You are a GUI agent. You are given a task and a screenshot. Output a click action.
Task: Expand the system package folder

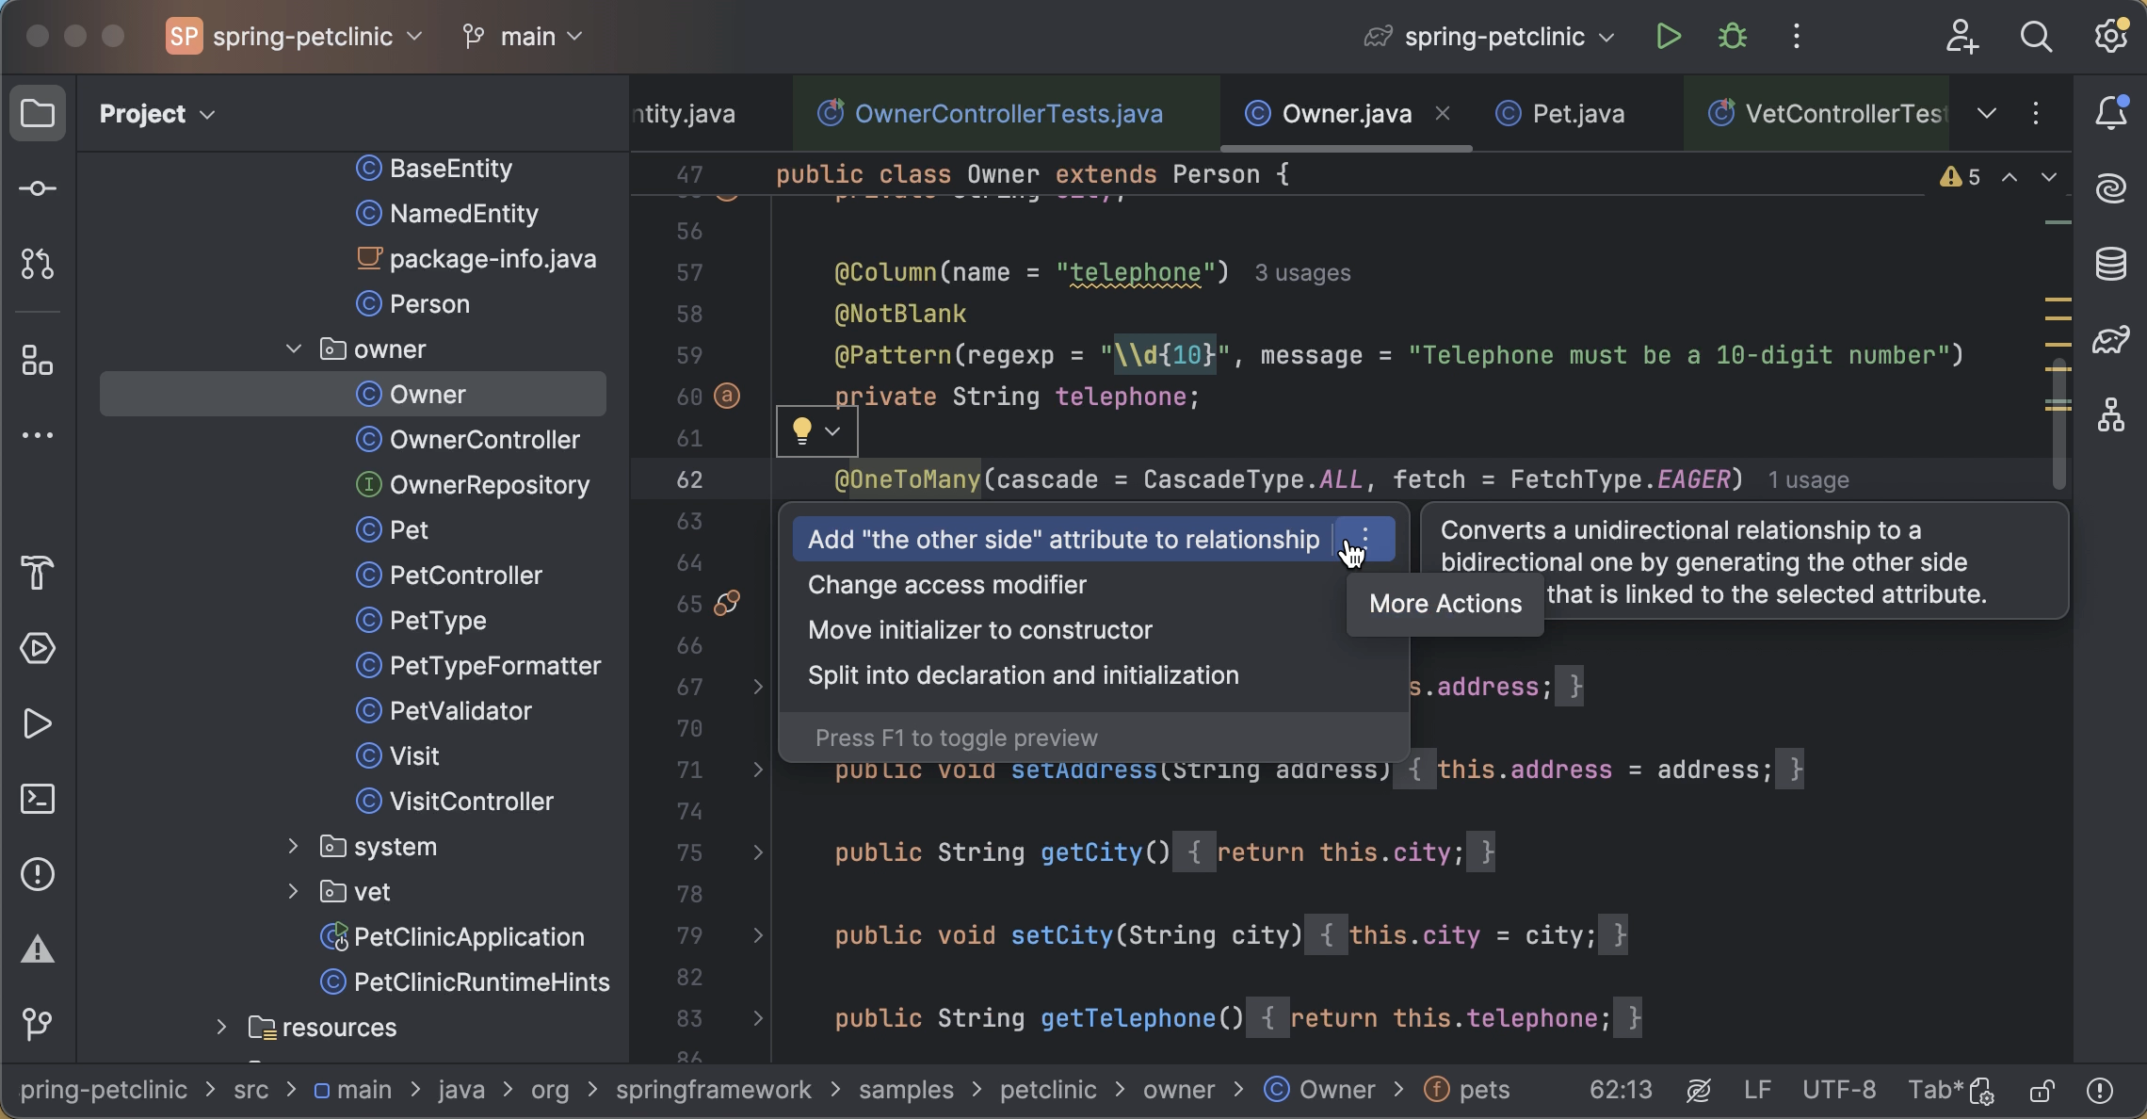point(292,847)
